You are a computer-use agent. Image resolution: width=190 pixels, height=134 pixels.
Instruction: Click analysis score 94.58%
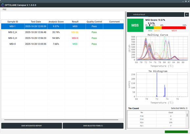56,38
